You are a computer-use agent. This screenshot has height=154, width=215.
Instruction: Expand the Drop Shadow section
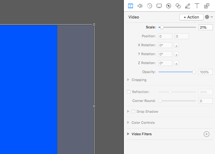(x=128, y=111)
